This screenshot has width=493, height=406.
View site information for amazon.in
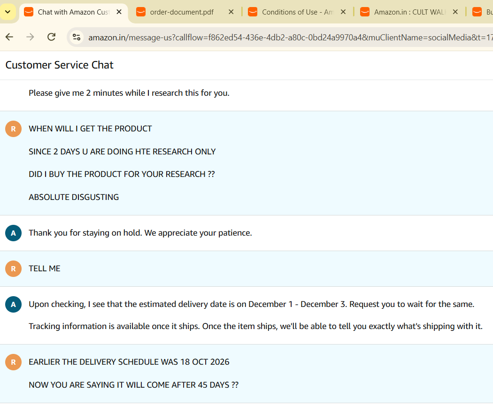[x=77, y=38]
